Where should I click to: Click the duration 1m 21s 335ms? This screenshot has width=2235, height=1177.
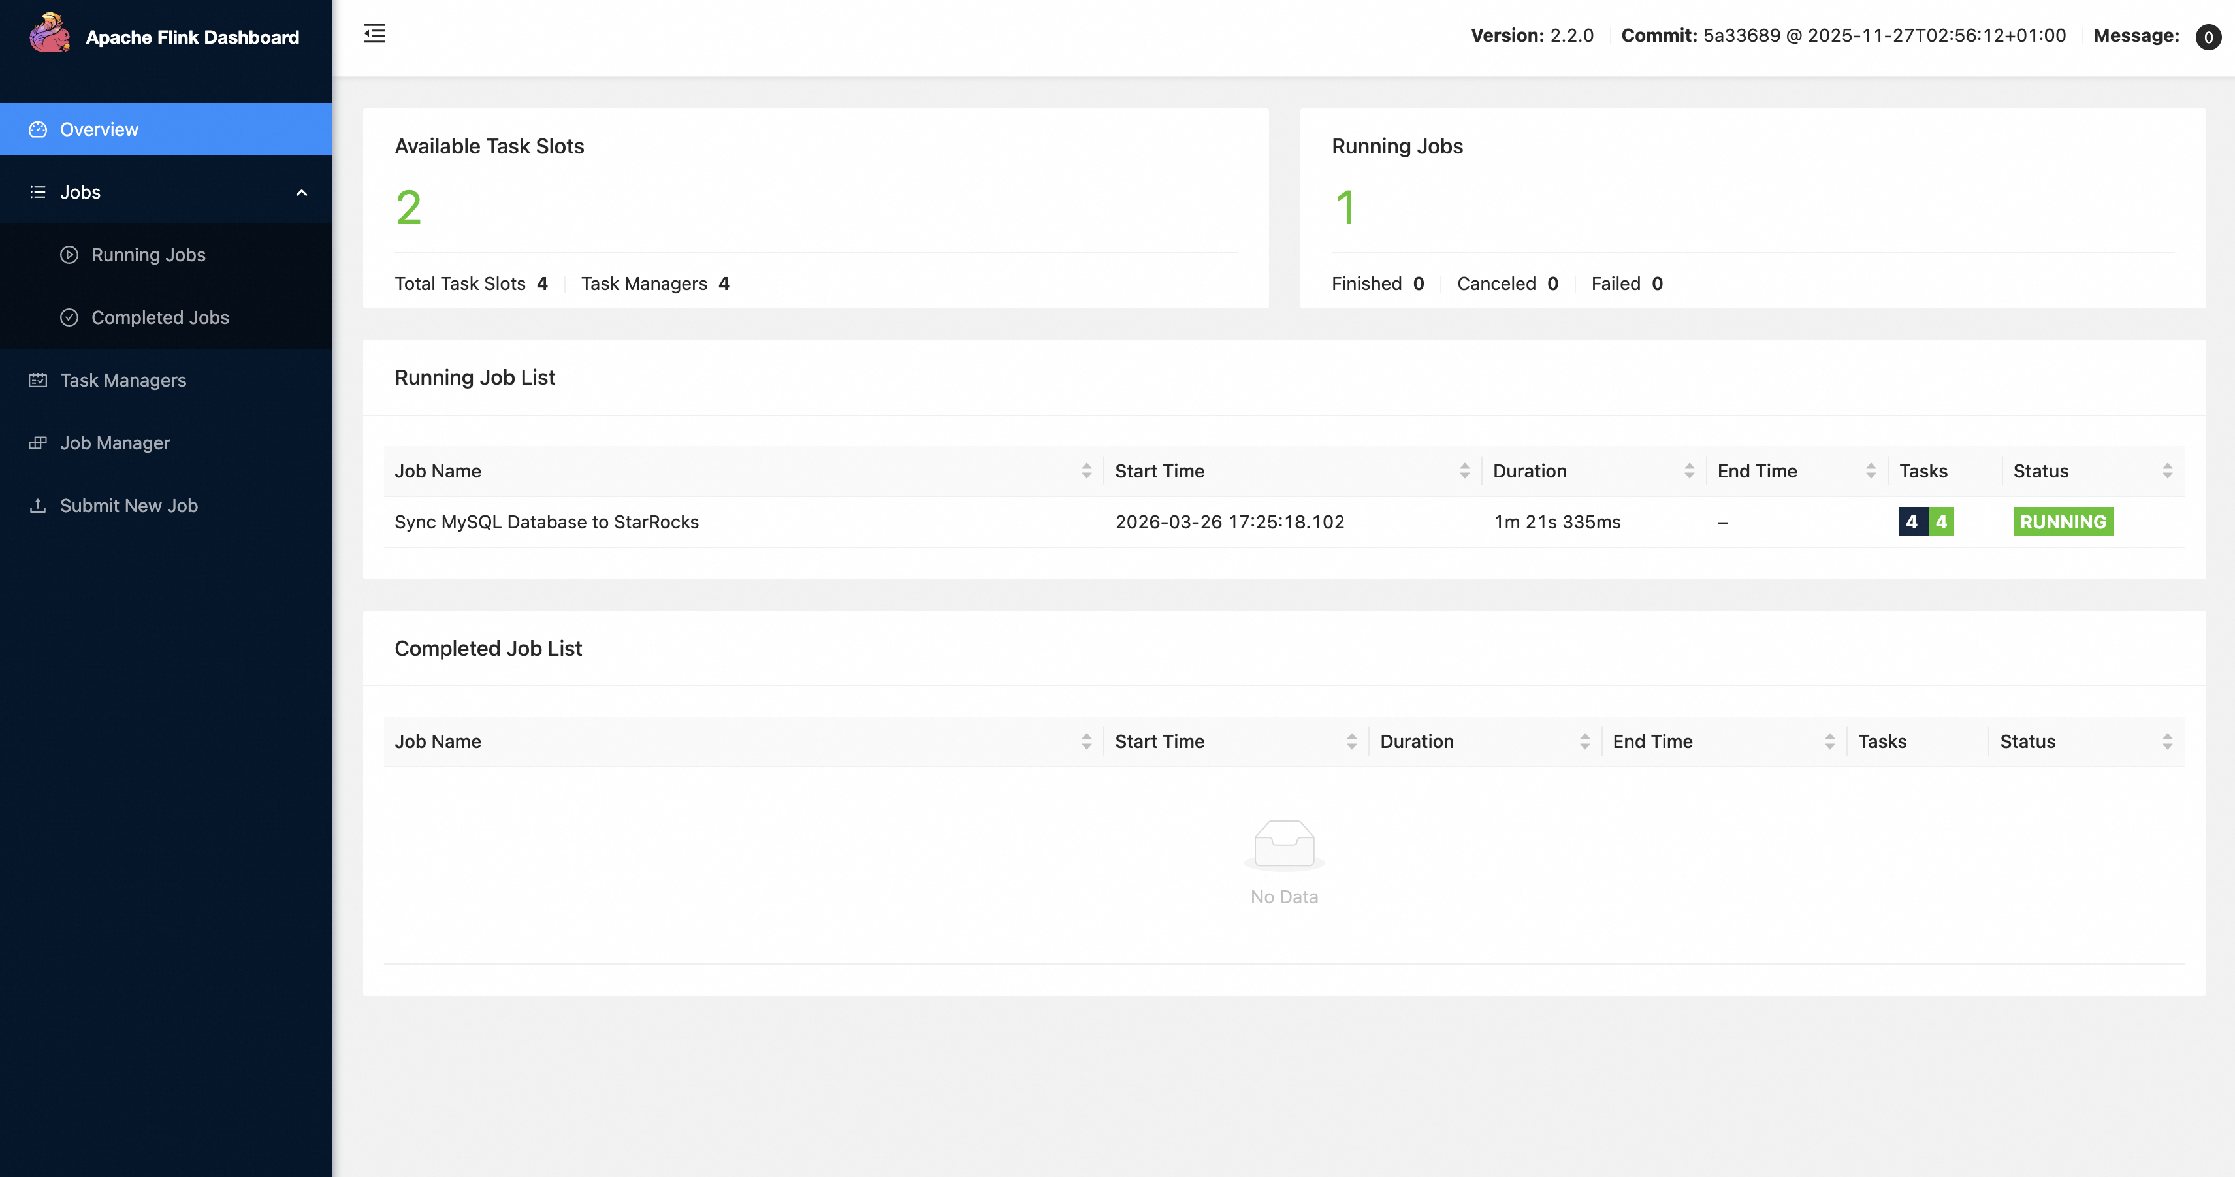click(x=1556, y=522)
